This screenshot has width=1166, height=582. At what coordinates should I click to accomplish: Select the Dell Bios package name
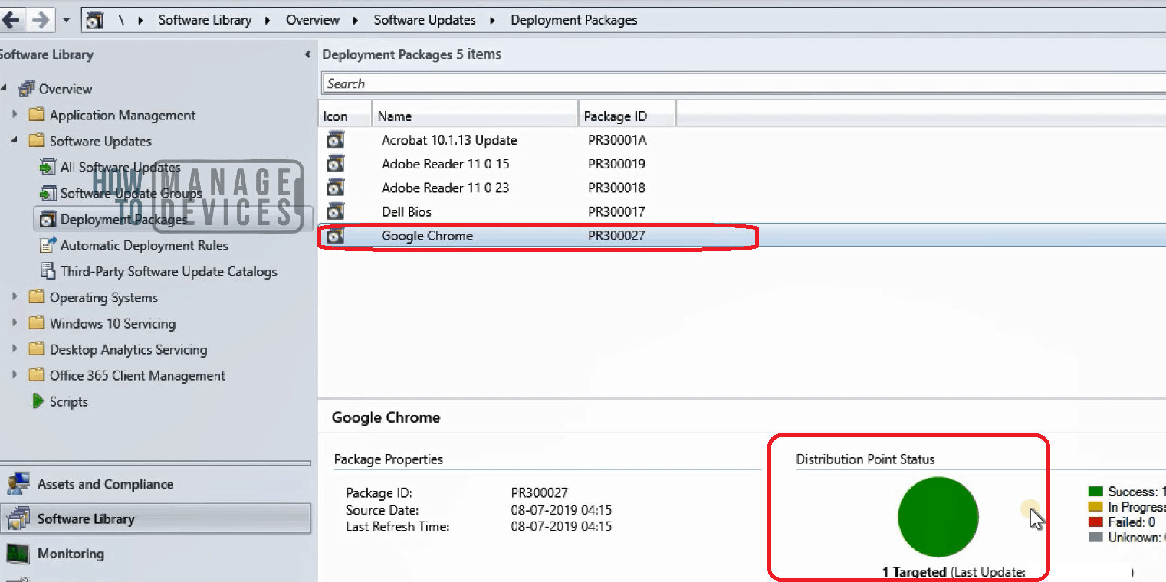pos(406,211)
